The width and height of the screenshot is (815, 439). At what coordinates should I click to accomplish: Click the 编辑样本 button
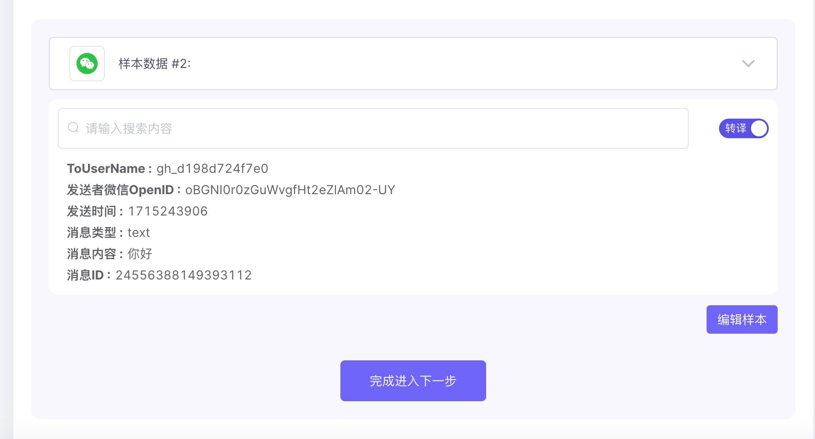pyautogui.click(x=742, y=319)
